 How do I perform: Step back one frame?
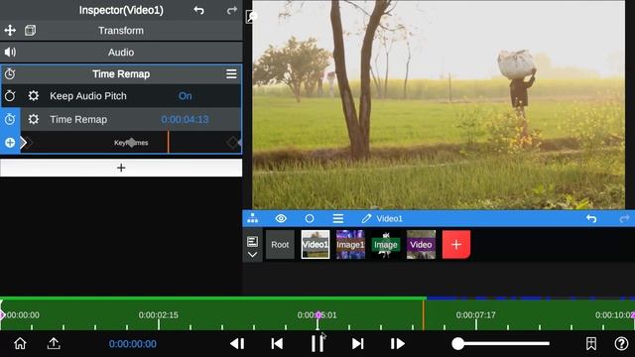[x=237, y=344]
